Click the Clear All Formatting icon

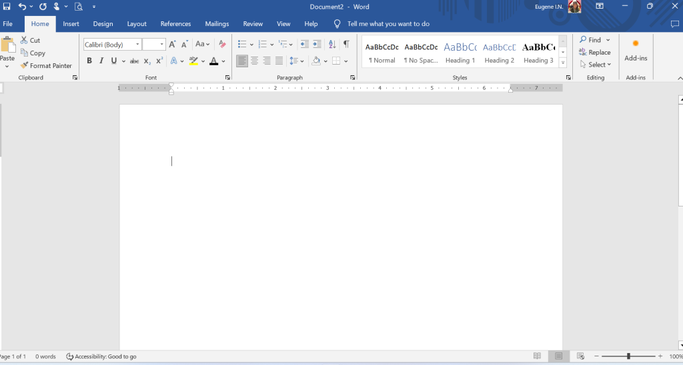pyautogui.click(x=222, y=44)
